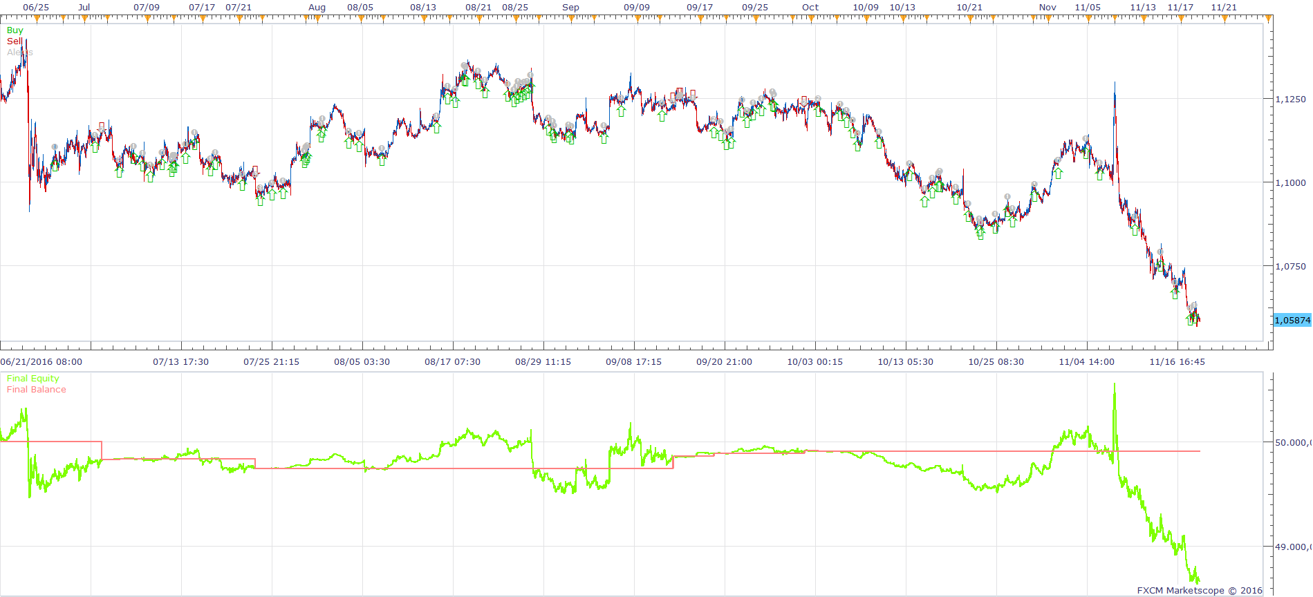Click the 06/21/2016 08:00 timestamp

point(41,362)
